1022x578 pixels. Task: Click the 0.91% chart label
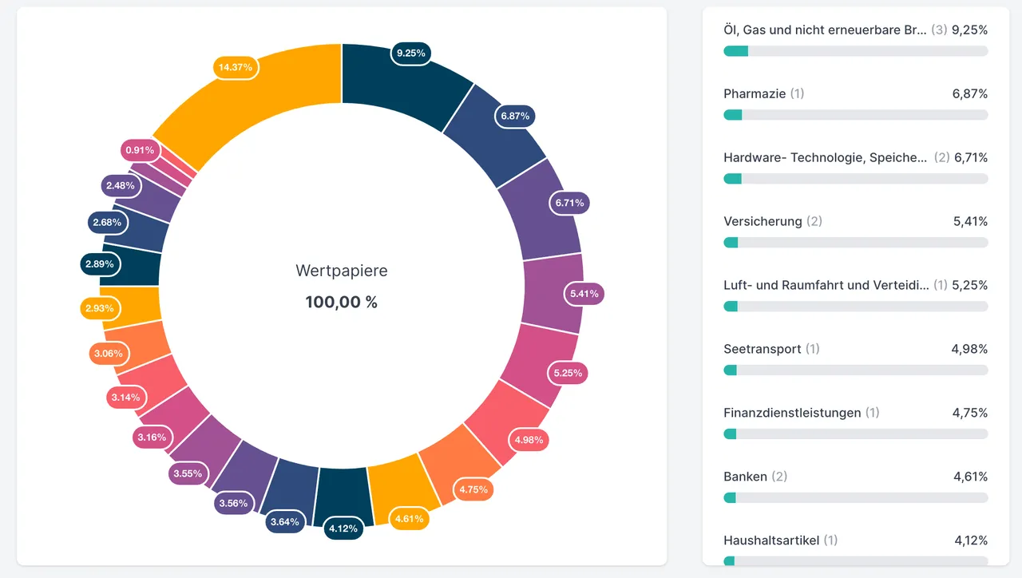142,149
